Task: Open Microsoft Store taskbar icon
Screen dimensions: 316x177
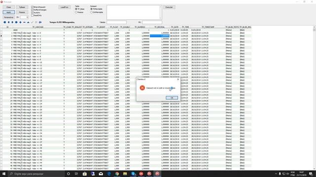Action: tap(84, 174)
